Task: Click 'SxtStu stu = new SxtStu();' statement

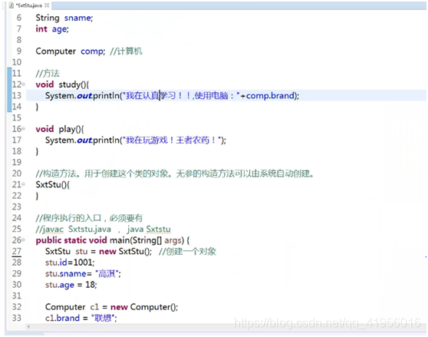Action: tap(98, 252)
